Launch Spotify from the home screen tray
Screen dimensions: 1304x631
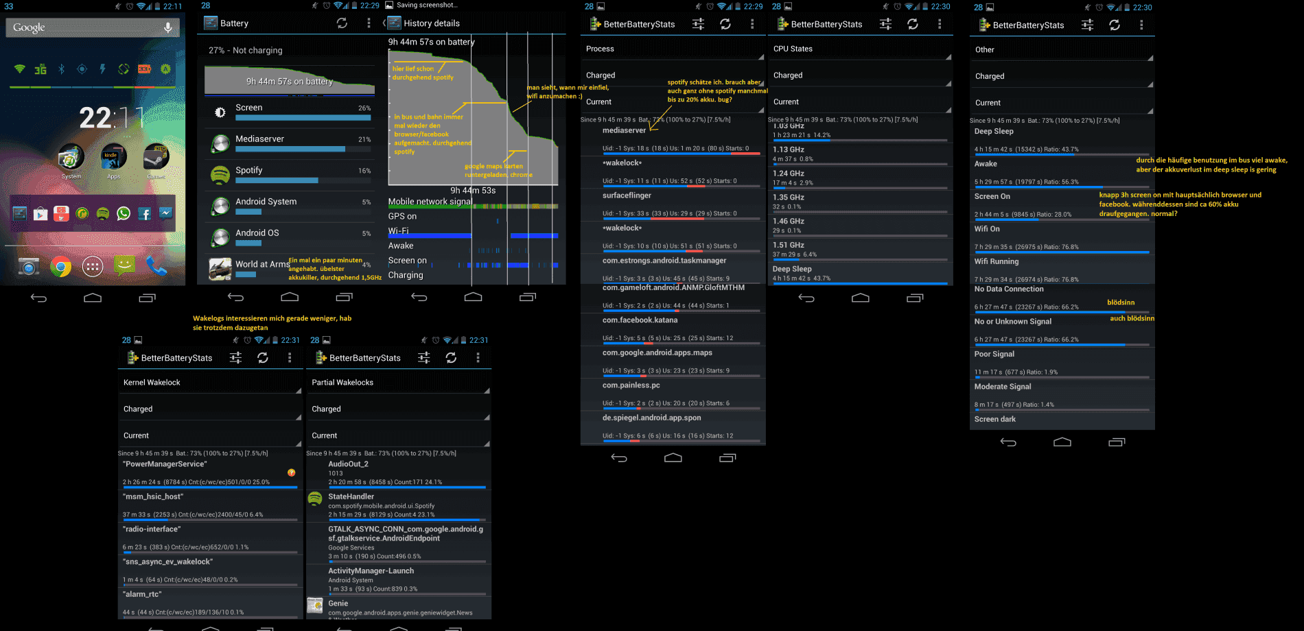[x=103, y=213]
